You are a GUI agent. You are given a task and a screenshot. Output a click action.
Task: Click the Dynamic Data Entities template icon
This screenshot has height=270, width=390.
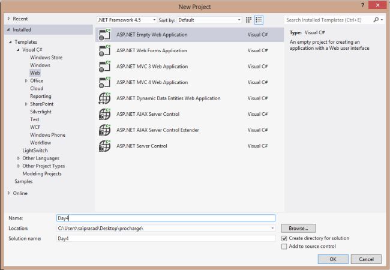coord(104,98)
